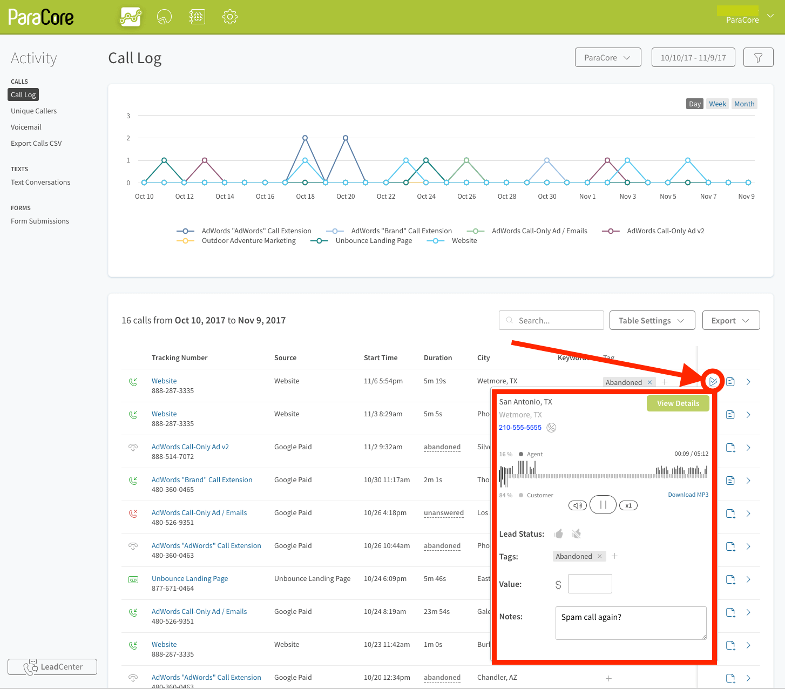Open the ParaCore company dropdown

608,57
